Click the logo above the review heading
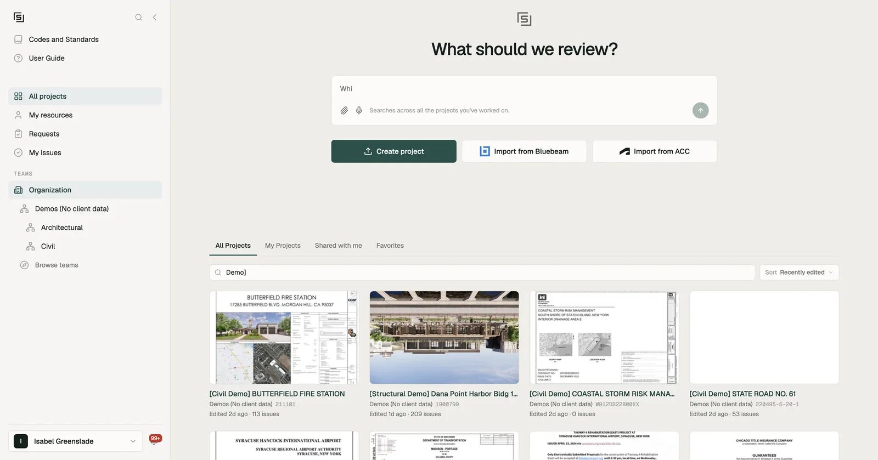 (524, 19)
